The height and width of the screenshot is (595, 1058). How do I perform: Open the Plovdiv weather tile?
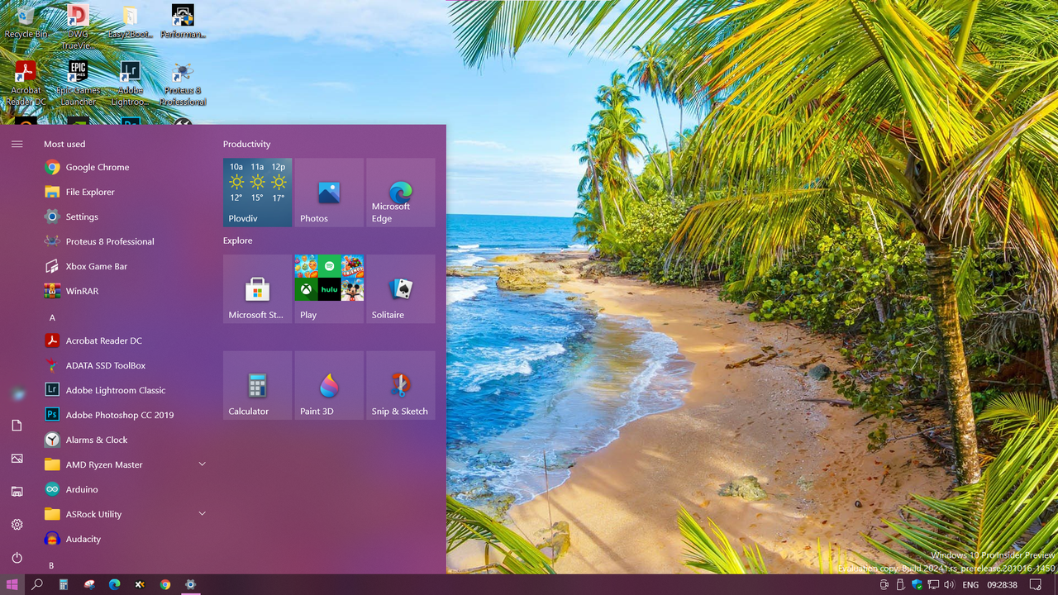[x=257, y=193]
